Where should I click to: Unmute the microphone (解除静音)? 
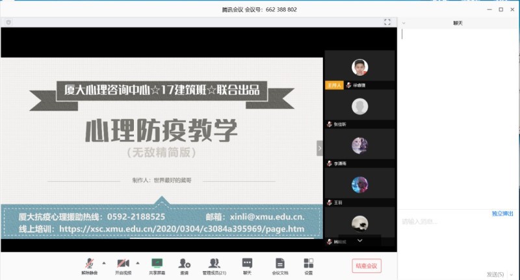(x=88, y=263)
